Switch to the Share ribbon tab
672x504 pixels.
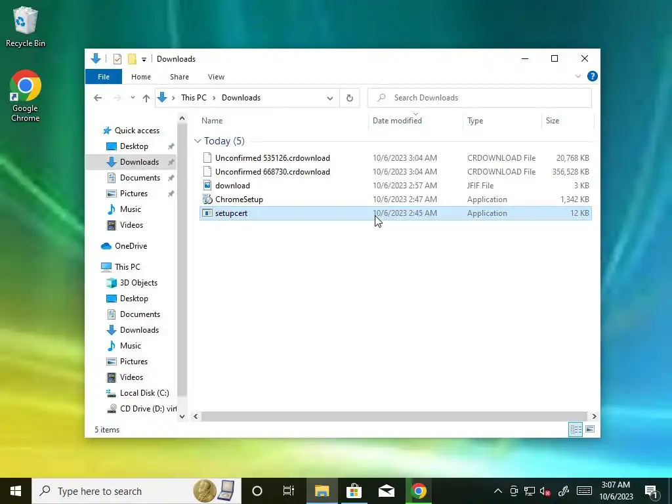(179, 77)
